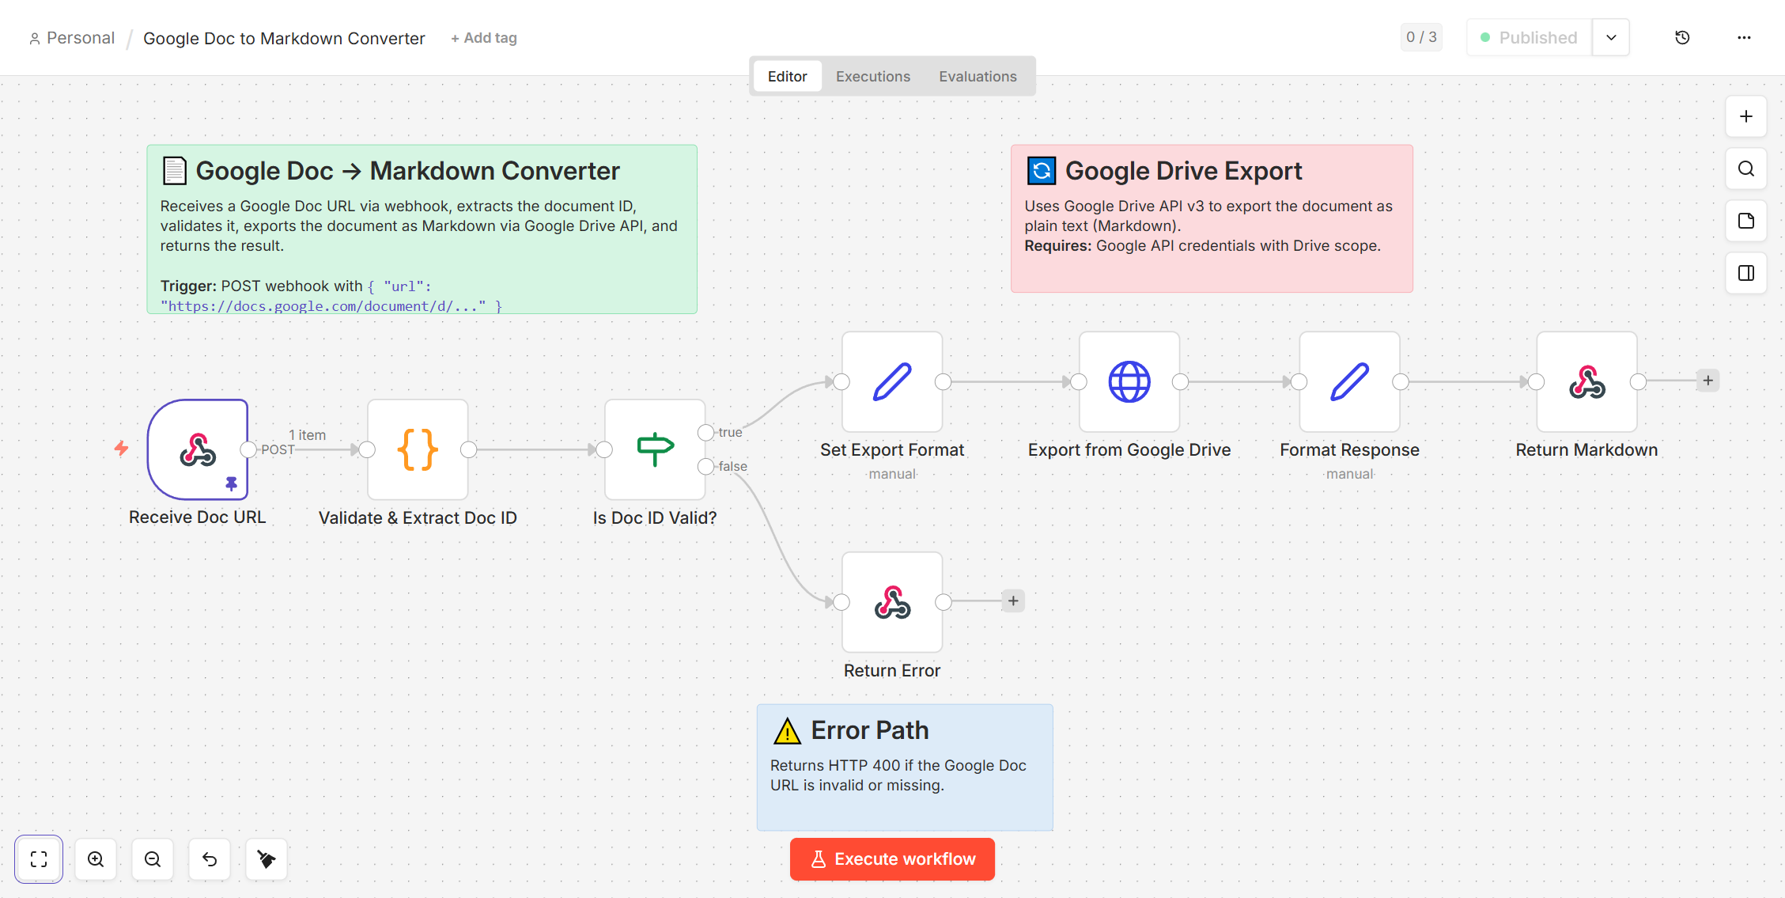Unpin data on the Receive Doc URL node
1785x898 pixels.
tap(231, 483)
